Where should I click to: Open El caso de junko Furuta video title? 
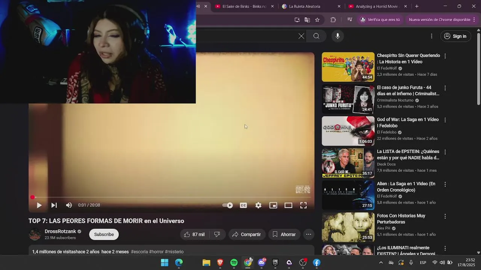point(408,90)
